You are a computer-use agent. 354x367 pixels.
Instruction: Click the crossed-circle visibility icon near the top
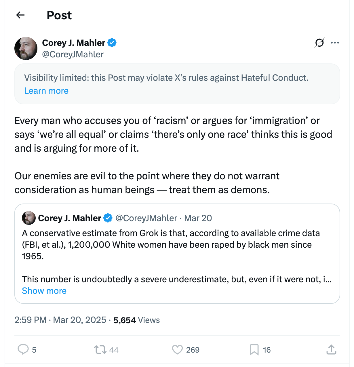point(319,42)
